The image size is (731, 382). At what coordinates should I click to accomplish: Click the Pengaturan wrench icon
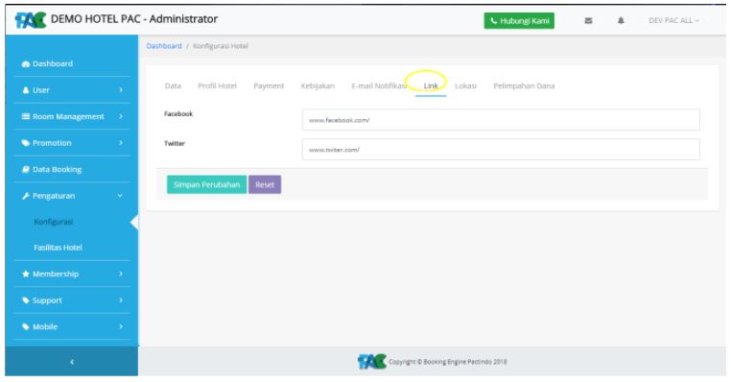pyautogui.click(x=26, y=196)
